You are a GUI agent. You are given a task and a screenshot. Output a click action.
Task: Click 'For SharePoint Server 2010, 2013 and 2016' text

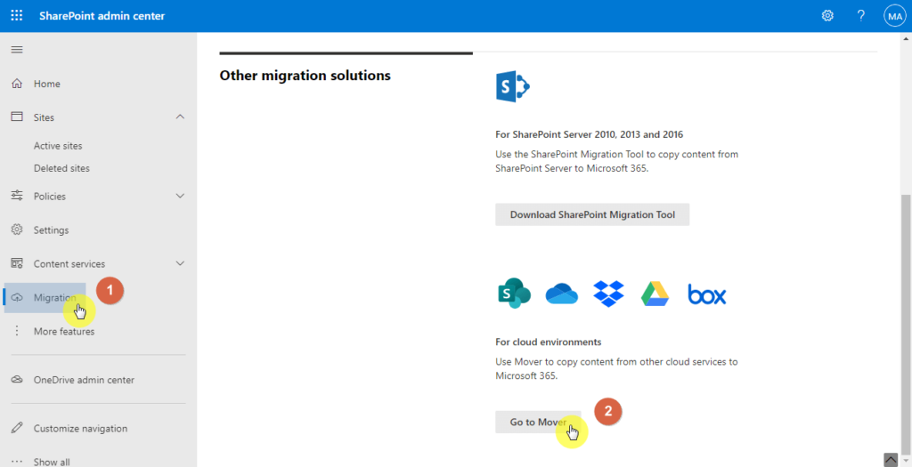point(590,134)
